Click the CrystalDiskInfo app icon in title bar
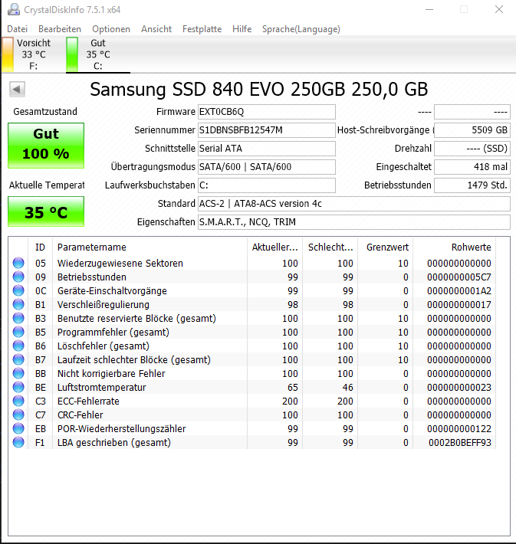516x544 pixels. point(14,9)
